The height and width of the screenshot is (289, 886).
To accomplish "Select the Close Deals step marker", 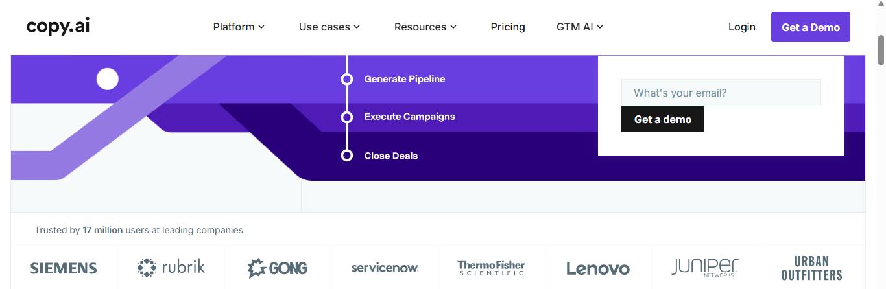I will [347, 156].
